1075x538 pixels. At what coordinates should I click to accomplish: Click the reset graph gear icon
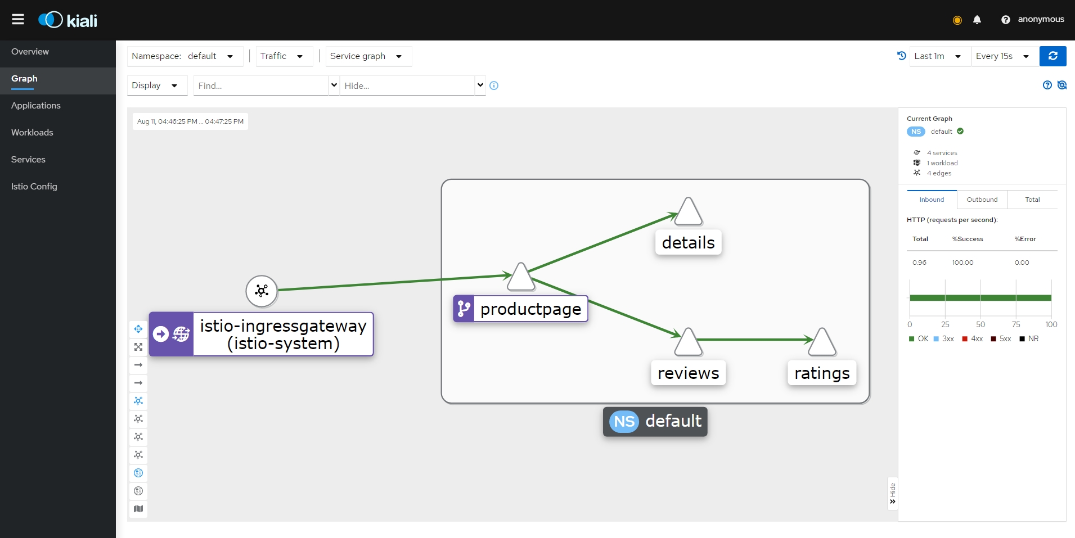tap(1062, 85)
